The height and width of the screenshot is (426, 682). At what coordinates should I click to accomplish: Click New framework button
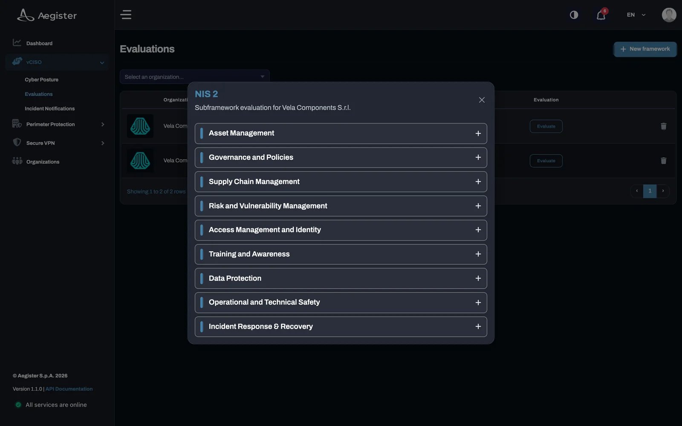tap(645, 49)
